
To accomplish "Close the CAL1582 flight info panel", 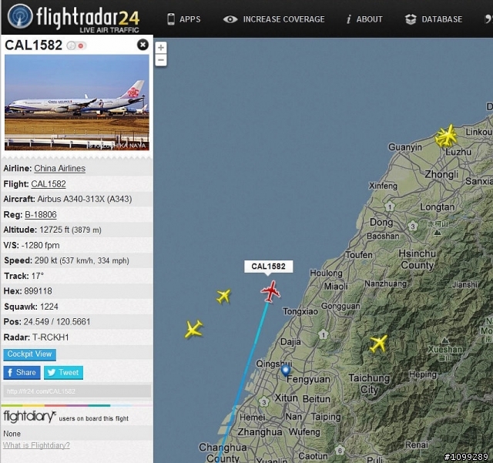I will (143, 45).
